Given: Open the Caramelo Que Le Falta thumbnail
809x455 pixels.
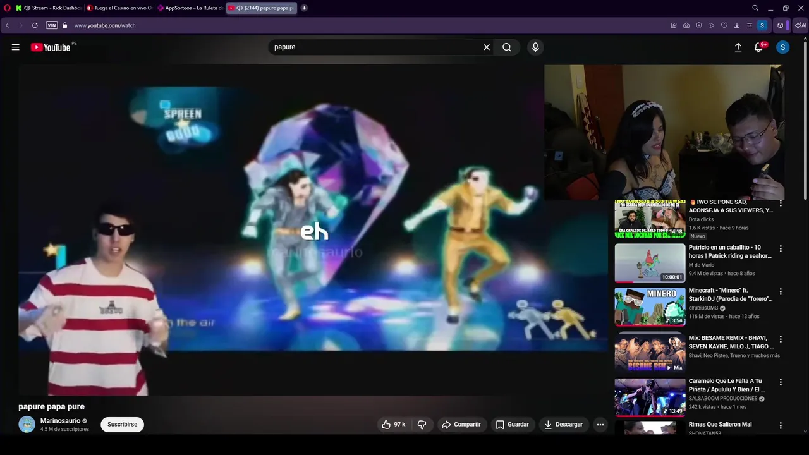Looking at the screenshot, I should pyautogui.click(x=650, y=397).
